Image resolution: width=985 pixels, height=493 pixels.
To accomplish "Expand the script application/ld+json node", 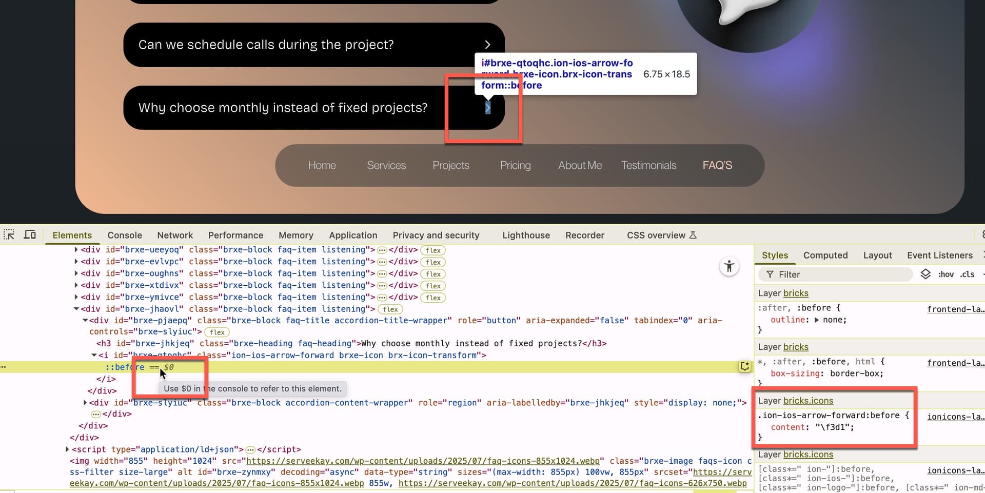I will pos(67,449).
